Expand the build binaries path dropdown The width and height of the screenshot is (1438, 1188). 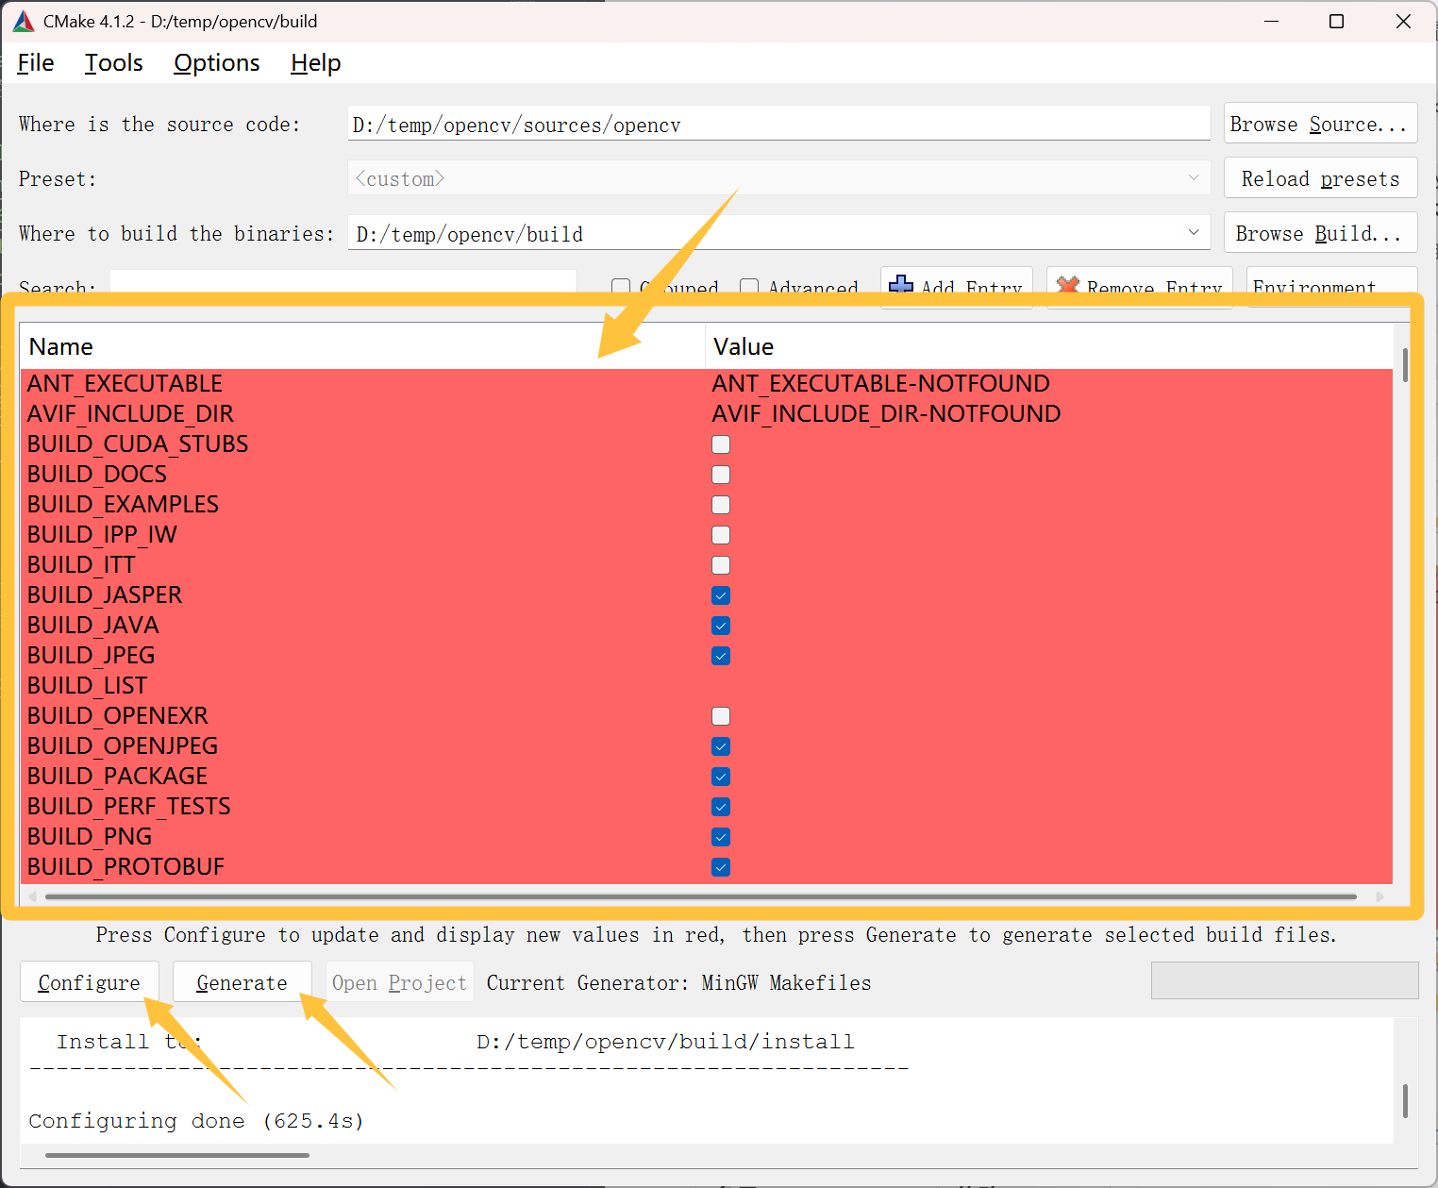tap(1195, 232)
